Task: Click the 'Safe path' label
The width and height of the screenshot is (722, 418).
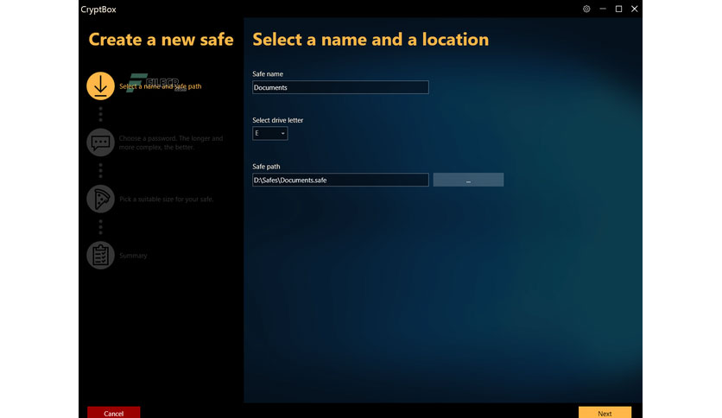Action: tap(266, 167)
